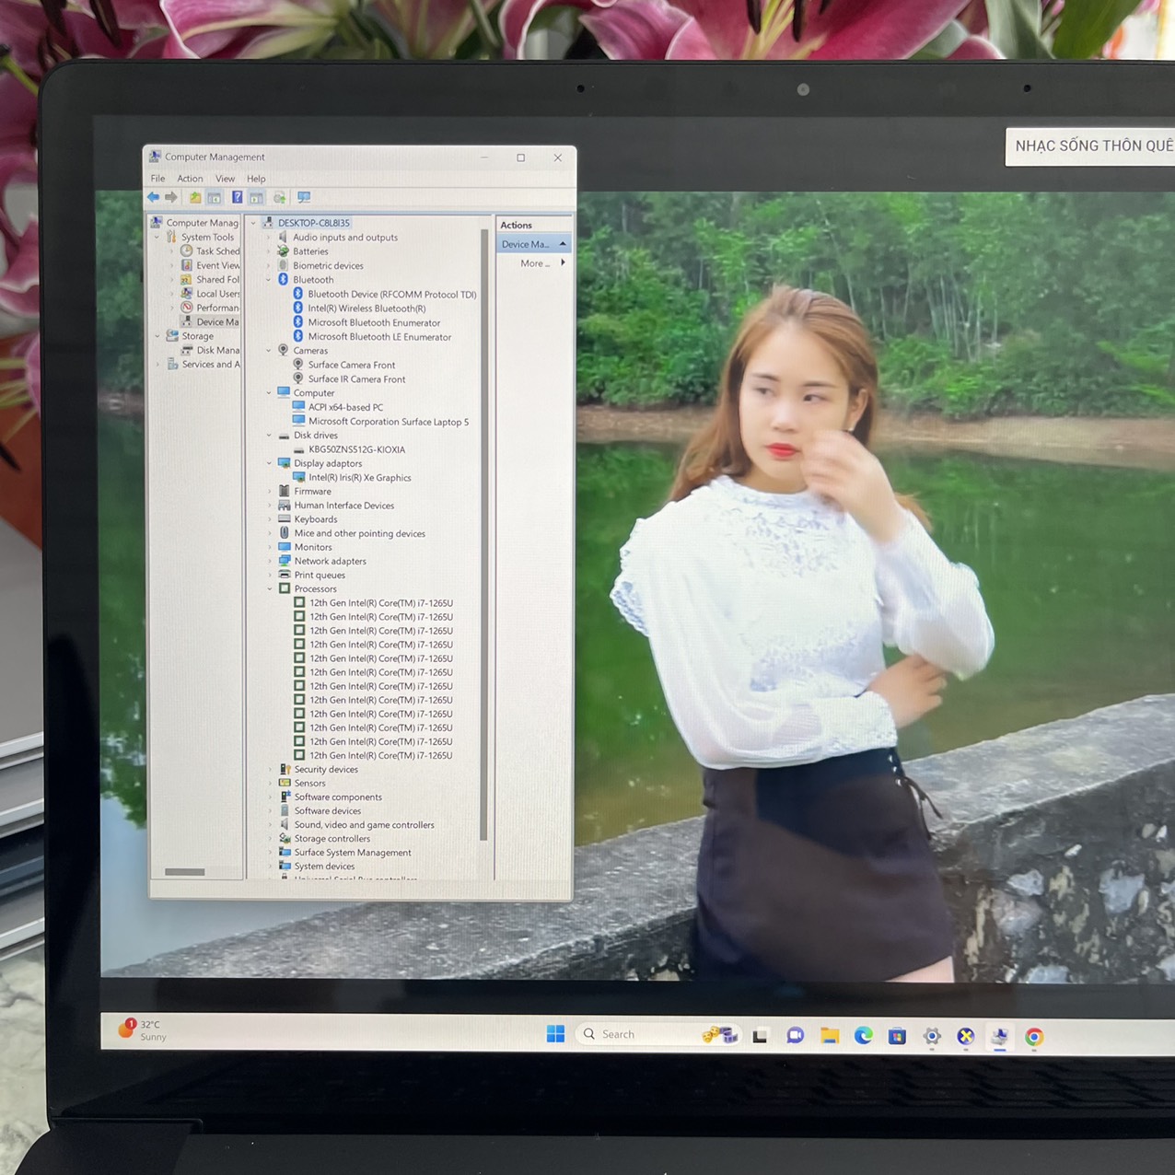
Task: Click the blue Help question mark icon
Action: click(237, 197)
